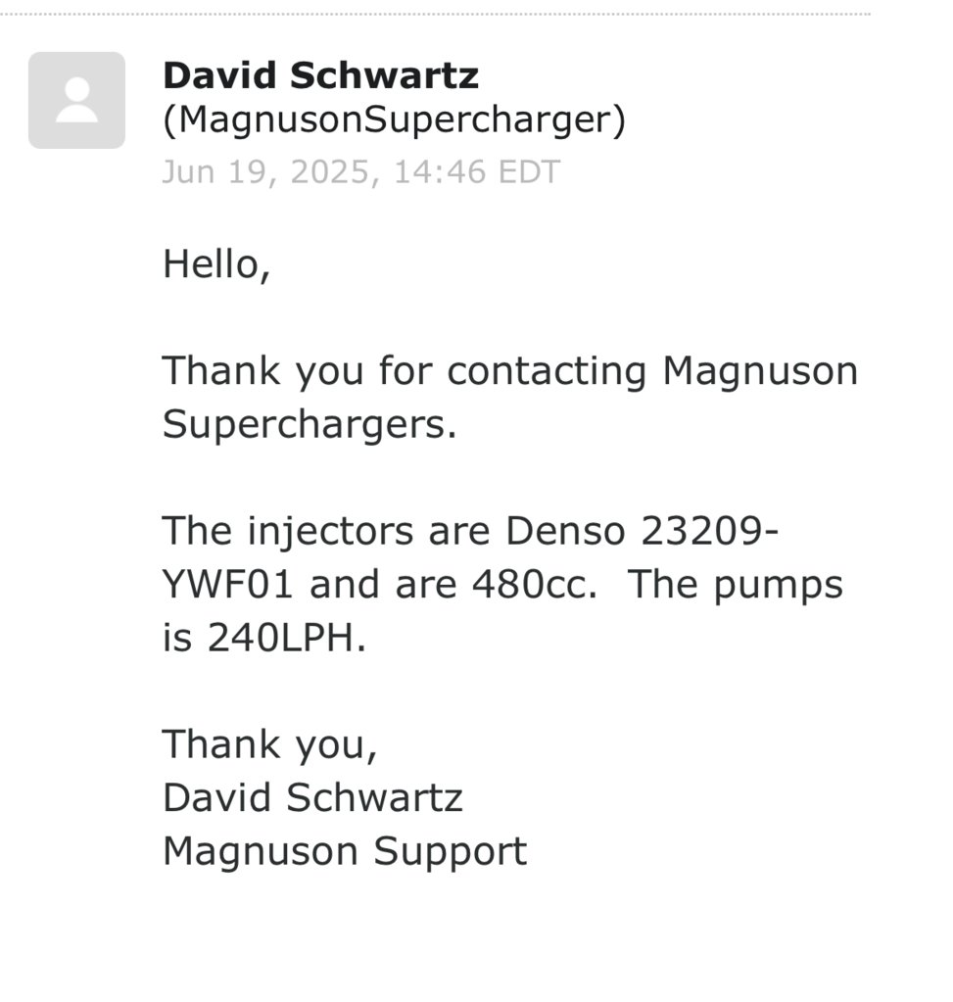
Task: Click the word Superchargers. in the message
Action: point(310,424)
